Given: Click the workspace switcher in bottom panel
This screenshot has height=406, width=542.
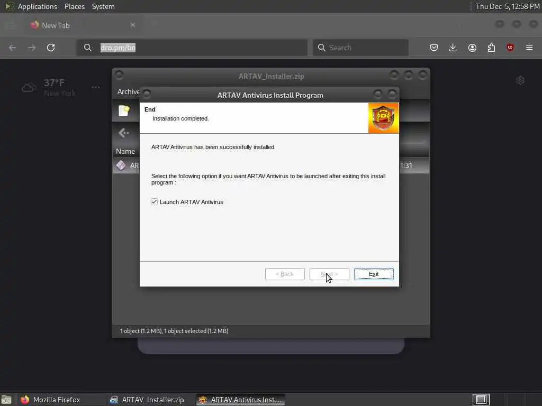Looking at the screenshot, I should tap(481, 400).
